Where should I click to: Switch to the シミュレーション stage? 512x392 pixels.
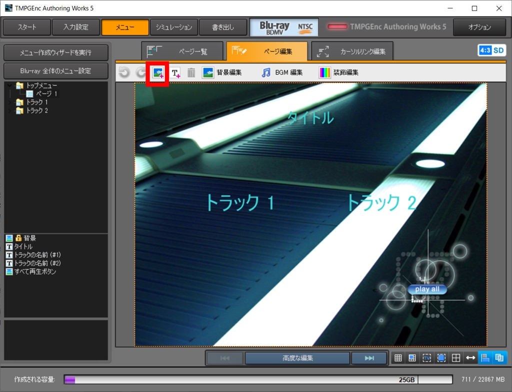174,27
